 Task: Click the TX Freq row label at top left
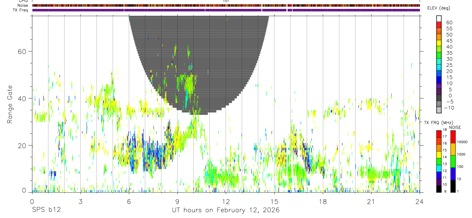[x=21, y=10]
